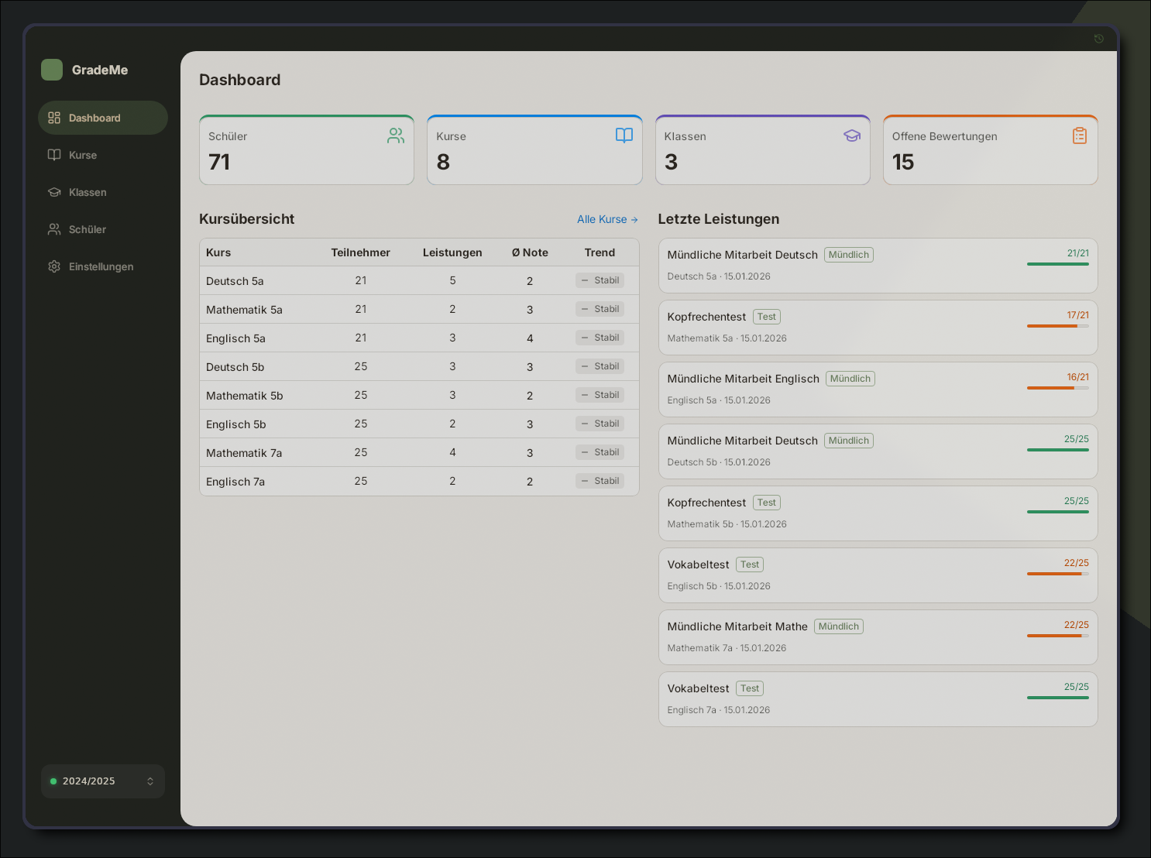
Task: Click the Teilnehmer column header
Action: pyautogui.click(x=361, y=252)
